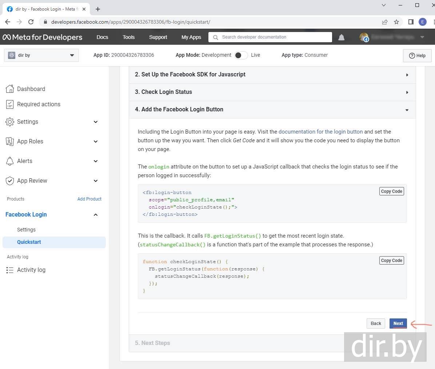Image resolution: width=435 pixels, height=369 pixels.
Task: Copy code for fb:login-button snippet
Action: 391,191
